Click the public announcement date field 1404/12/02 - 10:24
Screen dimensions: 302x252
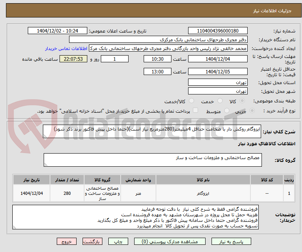(x=58, y=31)
